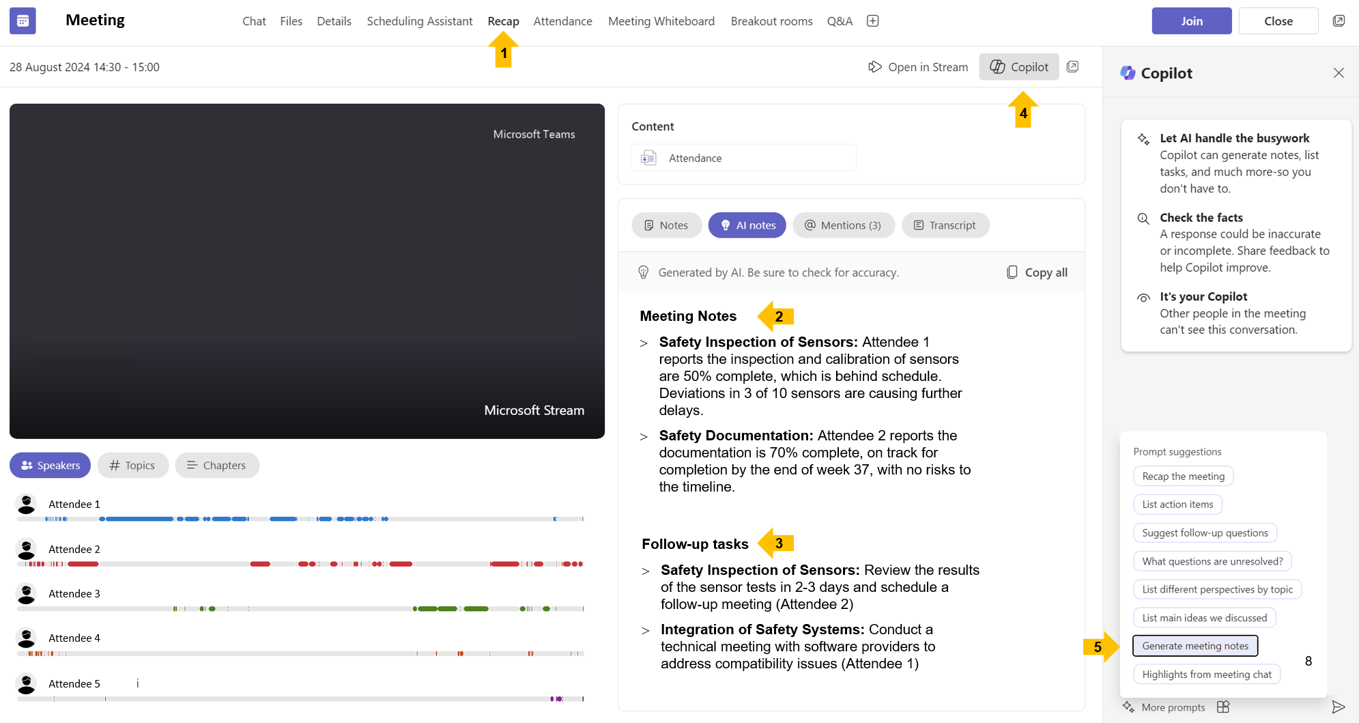This screenshot has width=1359, height=723.
Task: Click Recap the meeting prompt
Action: pyautogui.click(x=1183, y=477)
